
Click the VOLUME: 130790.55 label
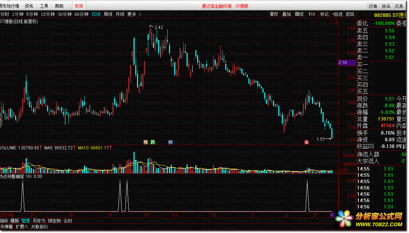pyautogui.click(x=20, y=148)
